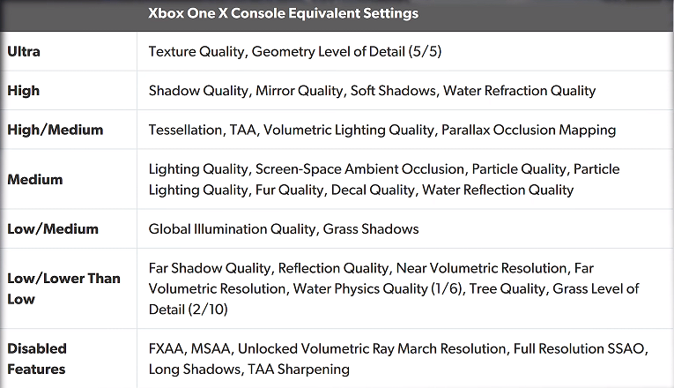The height and width of the screenshot is (388, 674).
Task: Click the High/Medium row label
Action: (x=55, y=130)
